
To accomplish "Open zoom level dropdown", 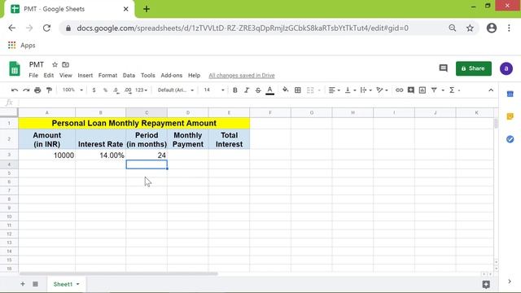I will [72, 90].
